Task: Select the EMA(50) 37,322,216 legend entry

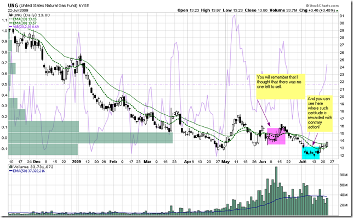Action: pos(27,171)
